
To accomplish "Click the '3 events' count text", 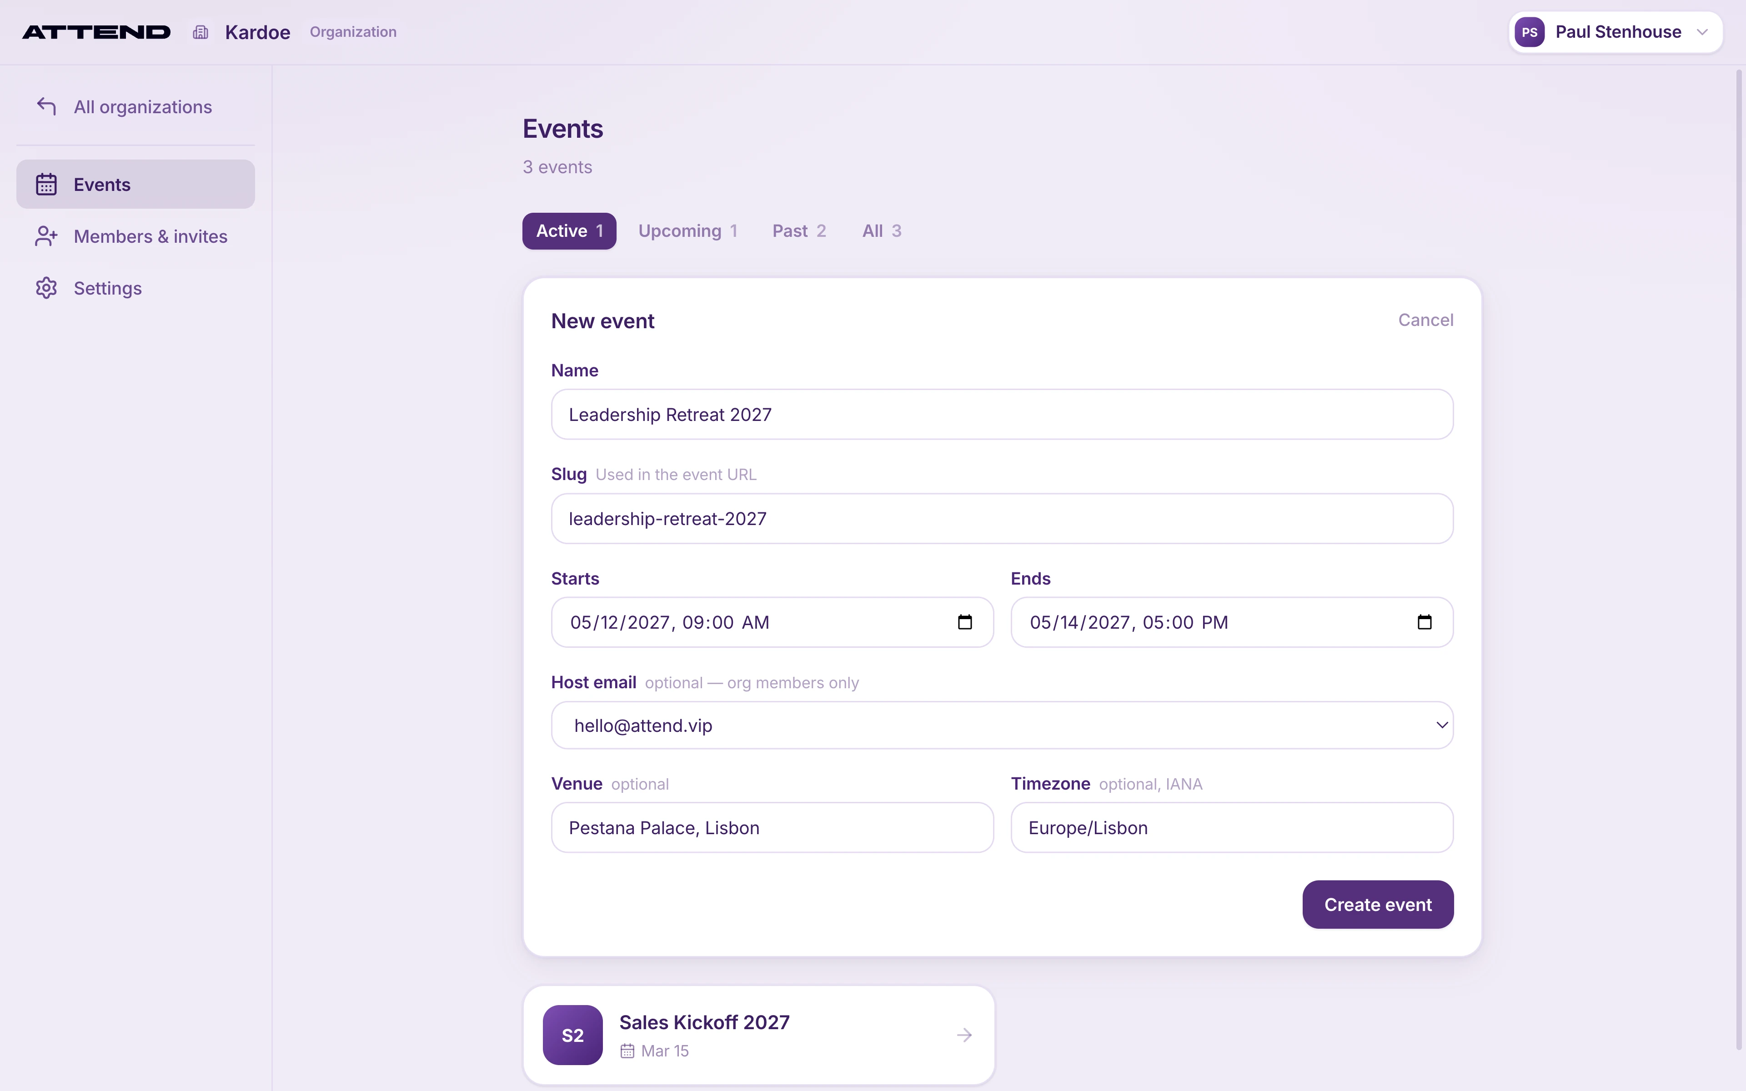I will click(557, 167).
